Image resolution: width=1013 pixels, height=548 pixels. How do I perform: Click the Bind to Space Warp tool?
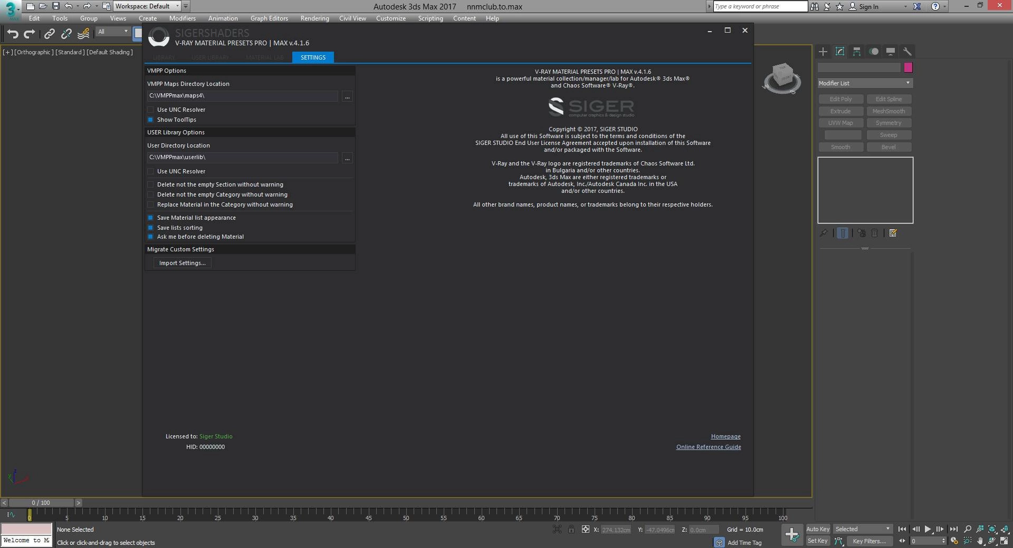point(83,34)
